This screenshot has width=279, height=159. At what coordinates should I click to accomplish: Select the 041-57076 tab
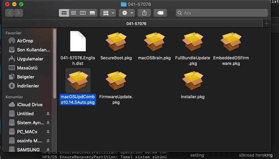(136, 24)
